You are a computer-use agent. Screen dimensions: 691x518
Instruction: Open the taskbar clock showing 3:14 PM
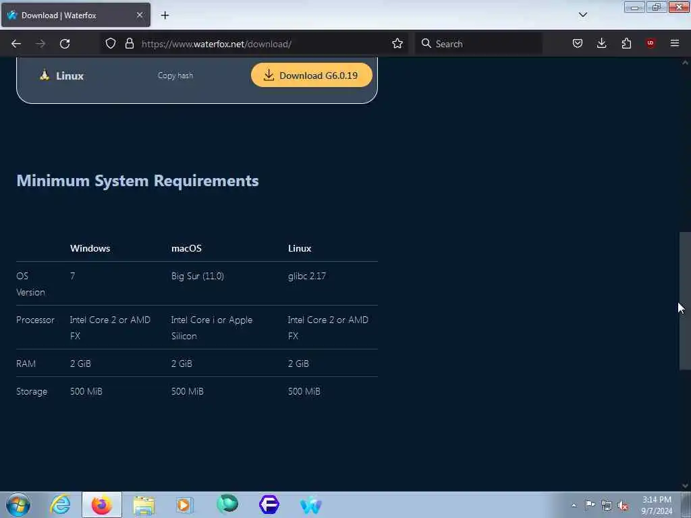pos(657,505)
